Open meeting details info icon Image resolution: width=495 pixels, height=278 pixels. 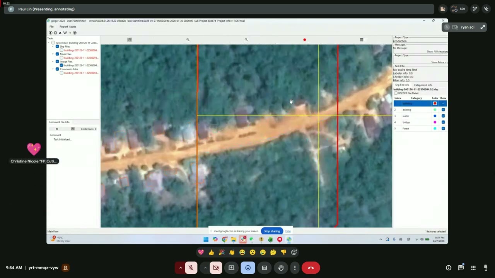tap(449, 268)
